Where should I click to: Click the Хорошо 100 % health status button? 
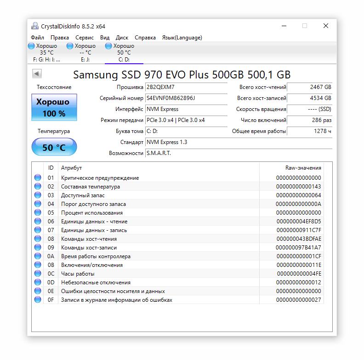pyautogui.click(x=54, y=107)
